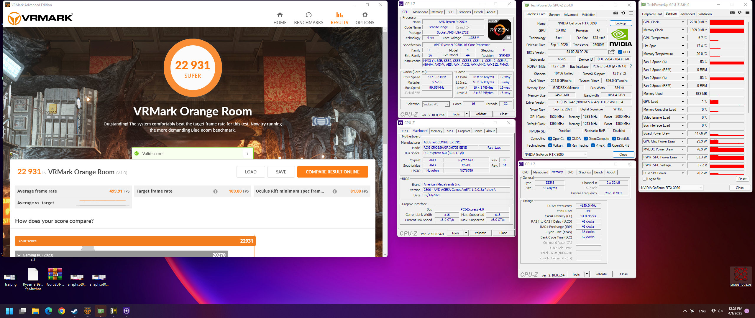Click SAVE result button in VRMark
755x318 pixels.
pyautogui.click(x=281, y=172)
